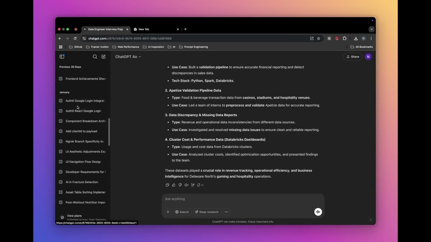Viewport: 431px width, 242px height.
Task: Give the response a thumbs up
Action: (174, 185)
